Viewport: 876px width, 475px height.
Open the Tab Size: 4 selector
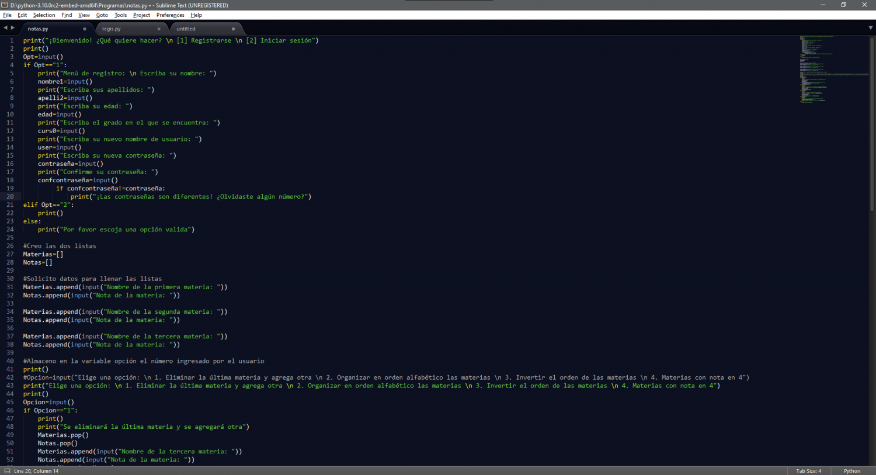808,471
